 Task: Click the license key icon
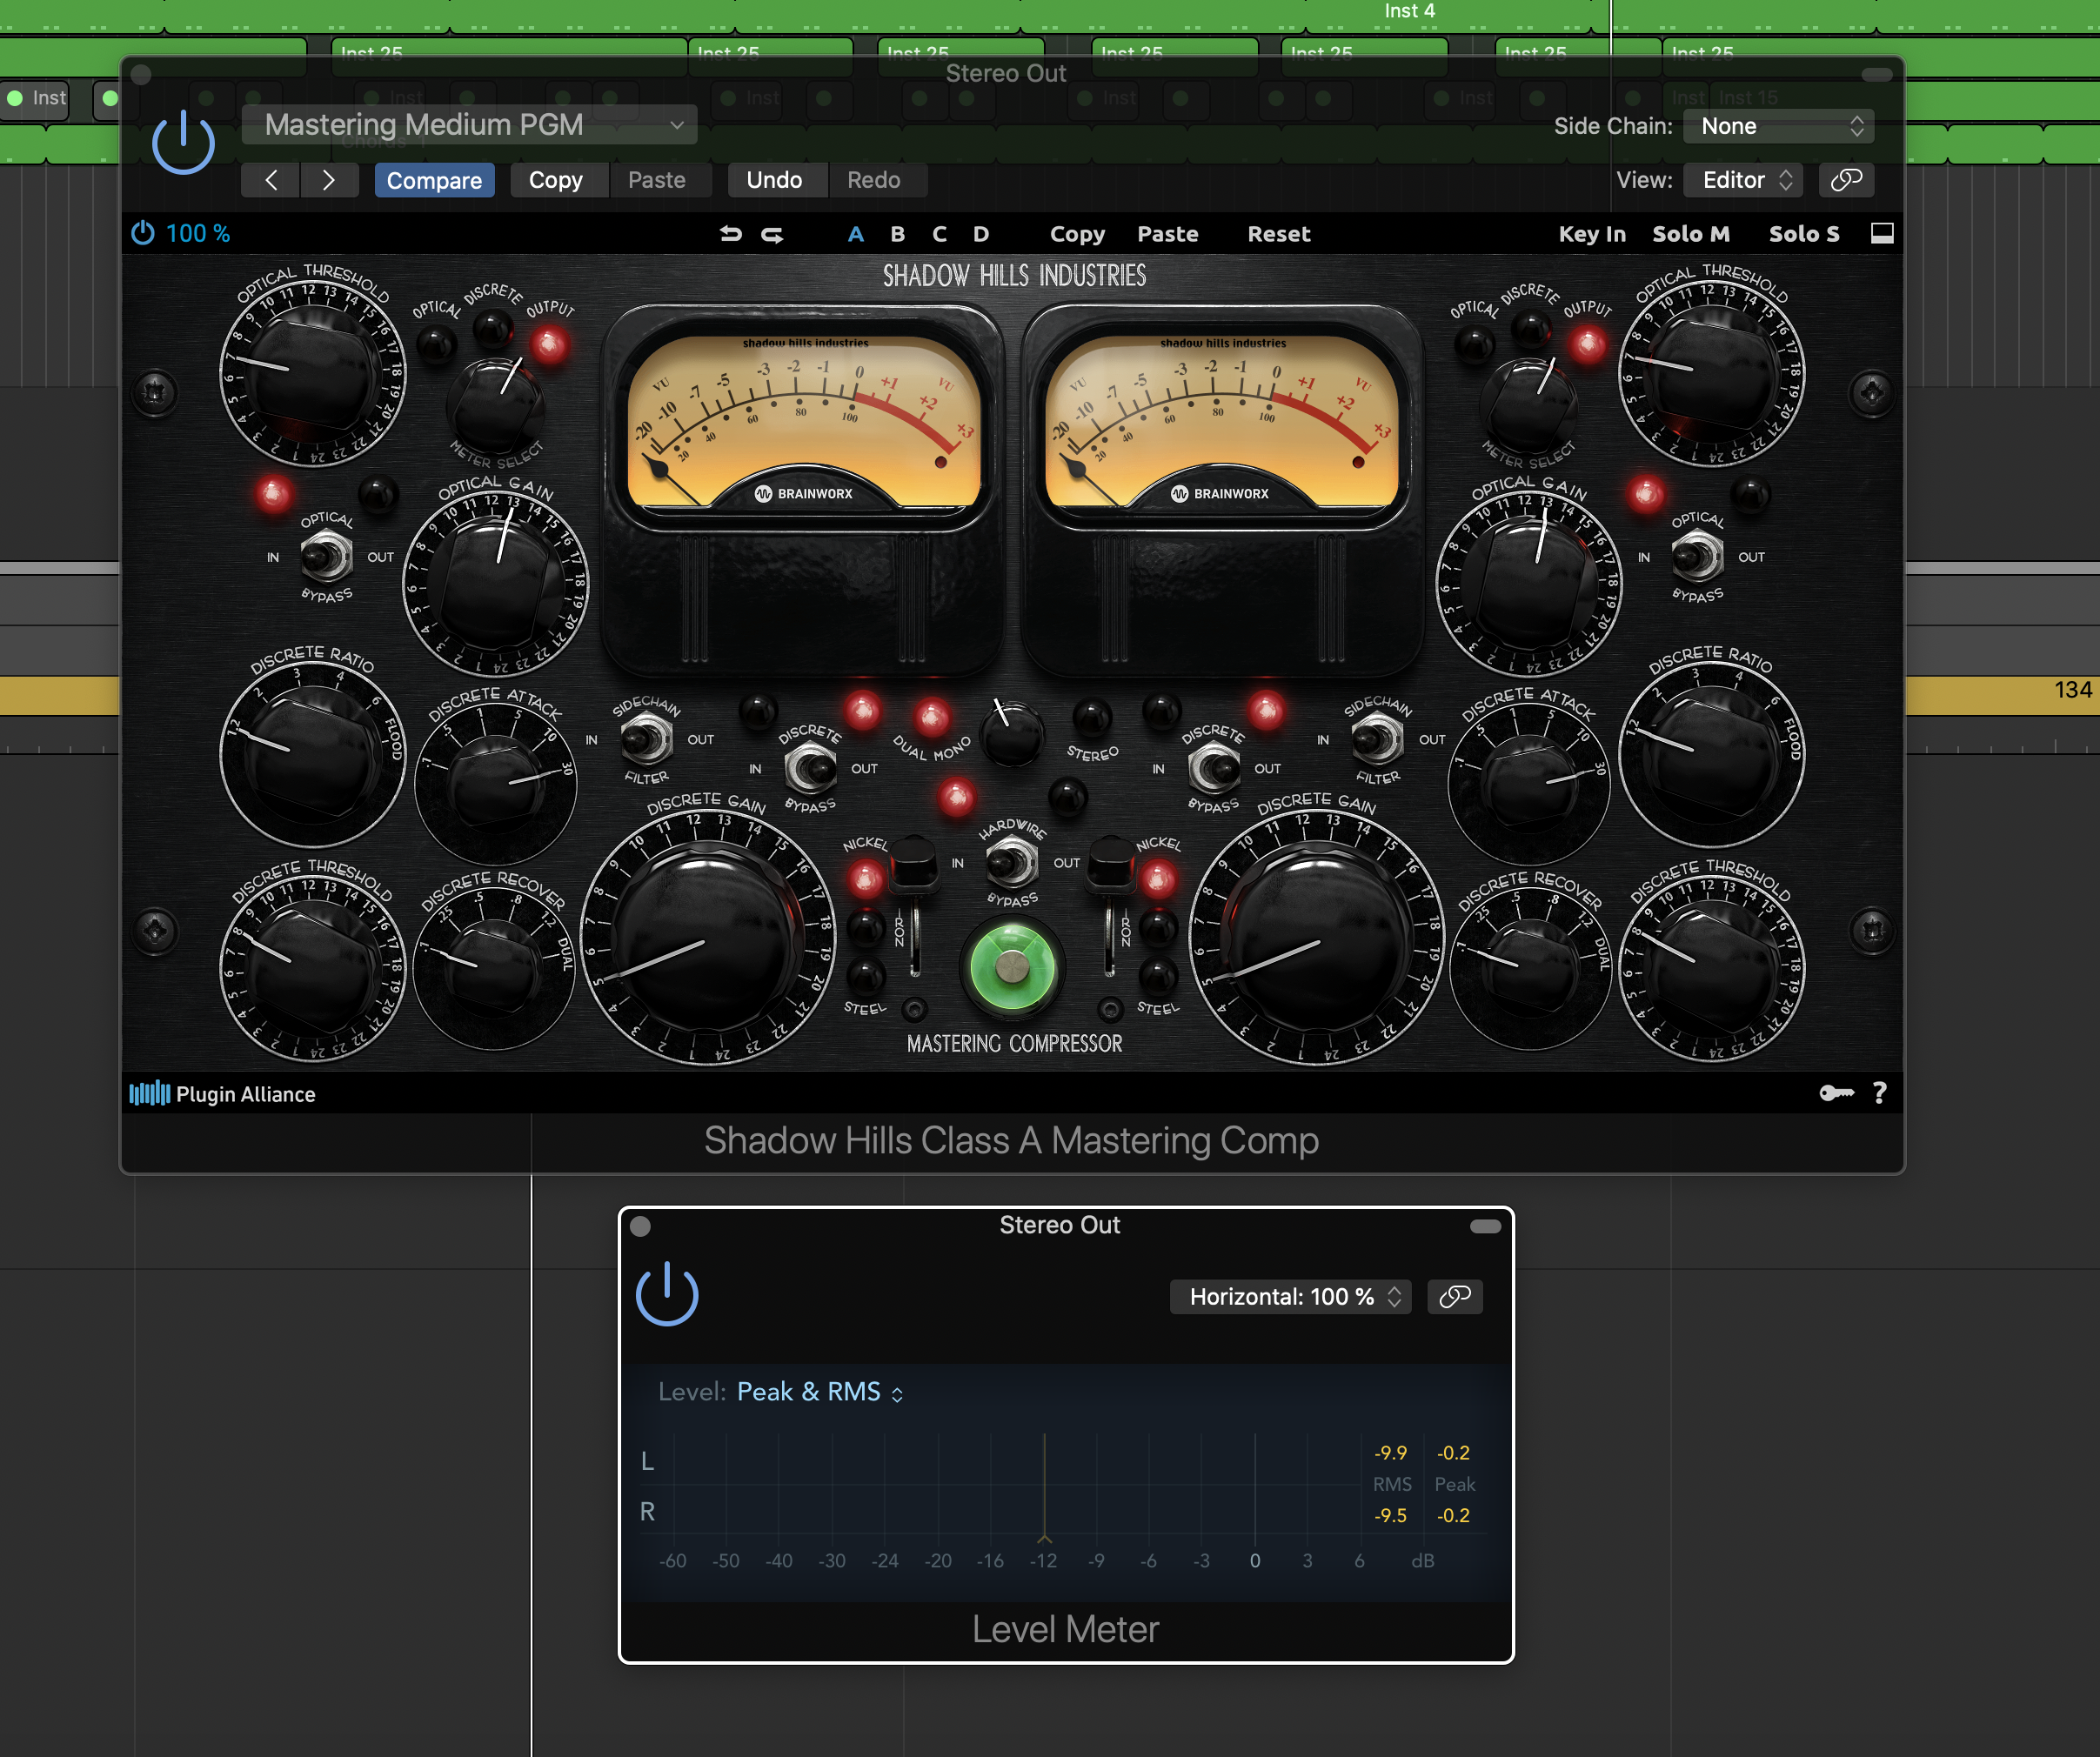point(1836,1093)
